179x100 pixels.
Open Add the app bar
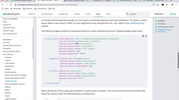click(x=11, y=72)
